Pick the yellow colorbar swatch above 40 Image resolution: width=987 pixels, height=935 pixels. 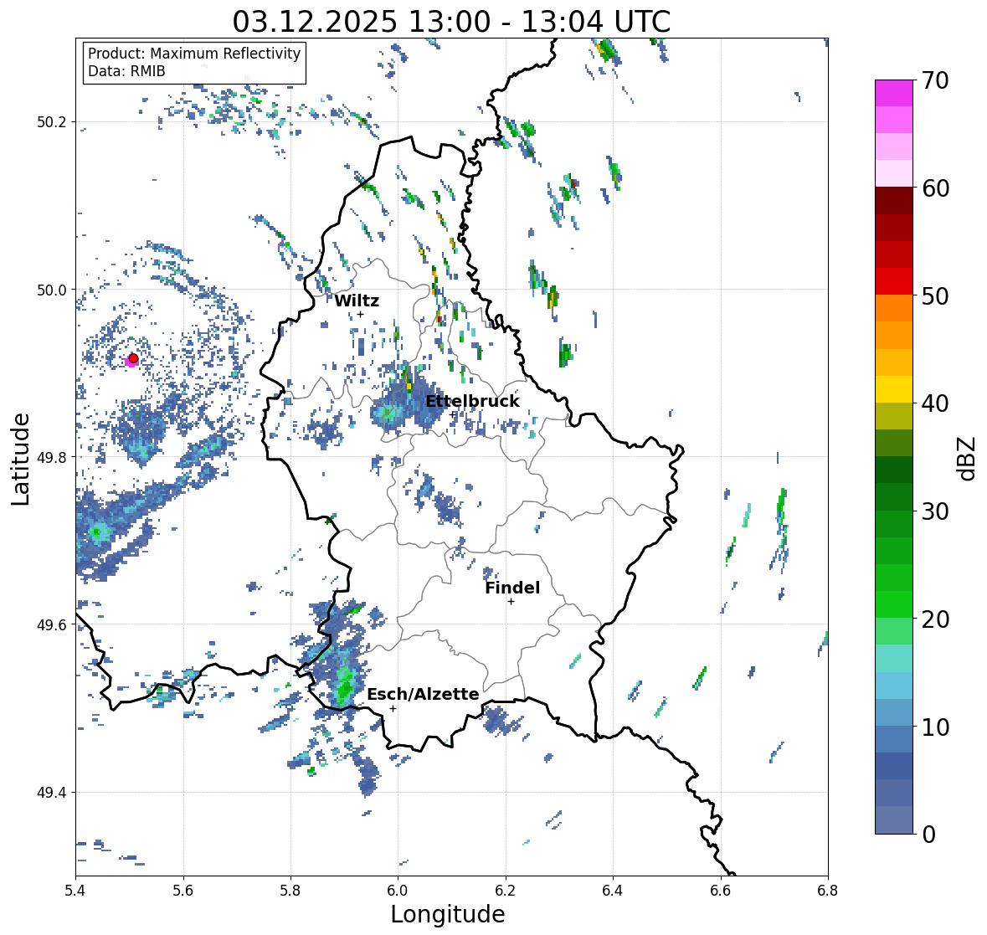click(894, 389)
